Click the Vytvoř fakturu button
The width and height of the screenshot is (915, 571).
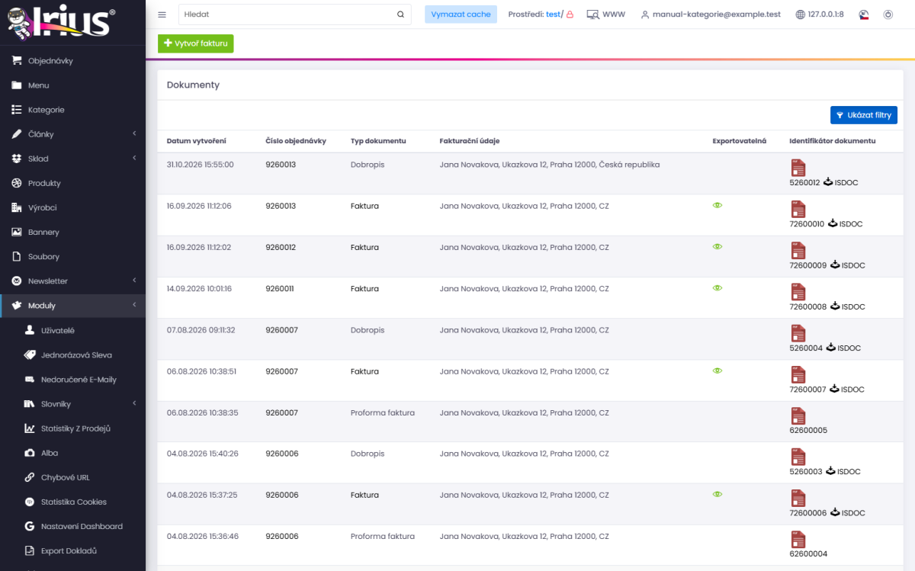(196, 43)
